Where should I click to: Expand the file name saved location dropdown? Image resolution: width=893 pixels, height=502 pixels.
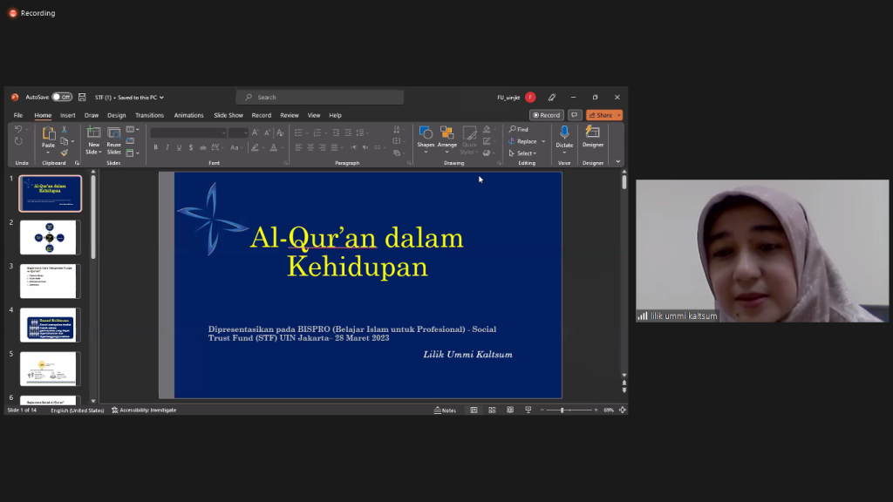tap(161, 98)
